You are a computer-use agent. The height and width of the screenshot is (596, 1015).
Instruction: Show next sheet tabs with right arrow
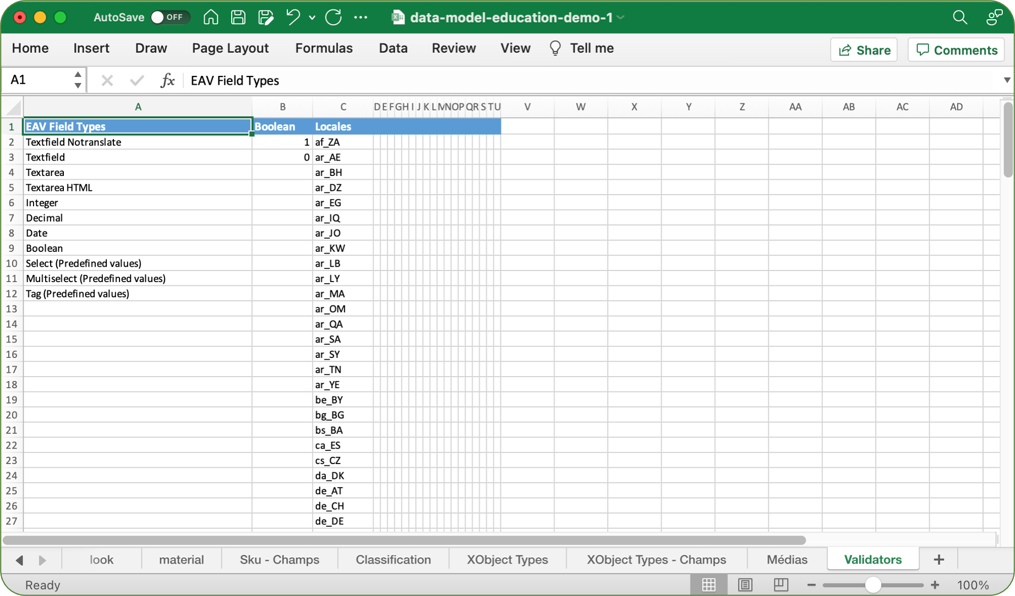tap(42, 560)
